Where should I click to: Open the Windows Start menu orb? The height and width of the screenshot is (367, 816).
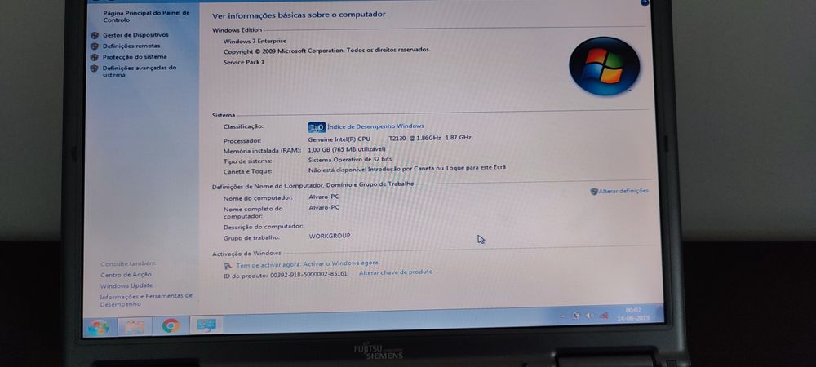[x=99, y=328]
